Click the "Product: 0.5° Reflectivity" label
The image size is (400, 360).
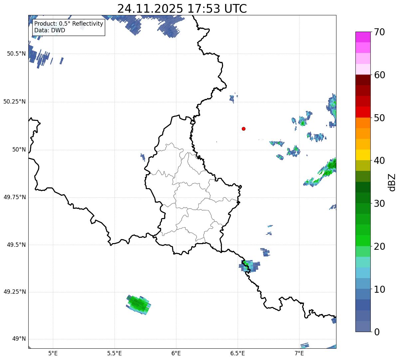pos(69,24)
